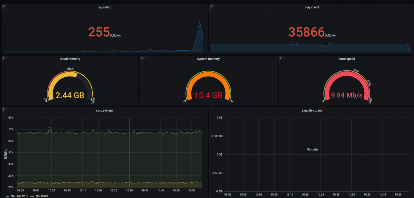Click the req insert panel info icon

(211, 6)
